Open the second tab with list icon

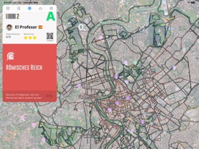click(x=19, y=8)
